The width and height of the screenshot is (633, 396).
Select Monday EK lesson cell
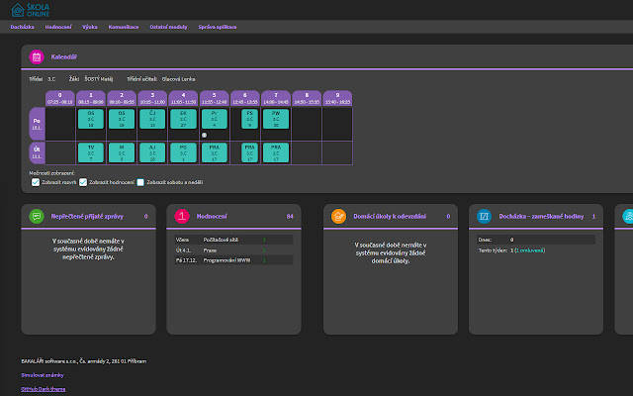coord(183,119)
